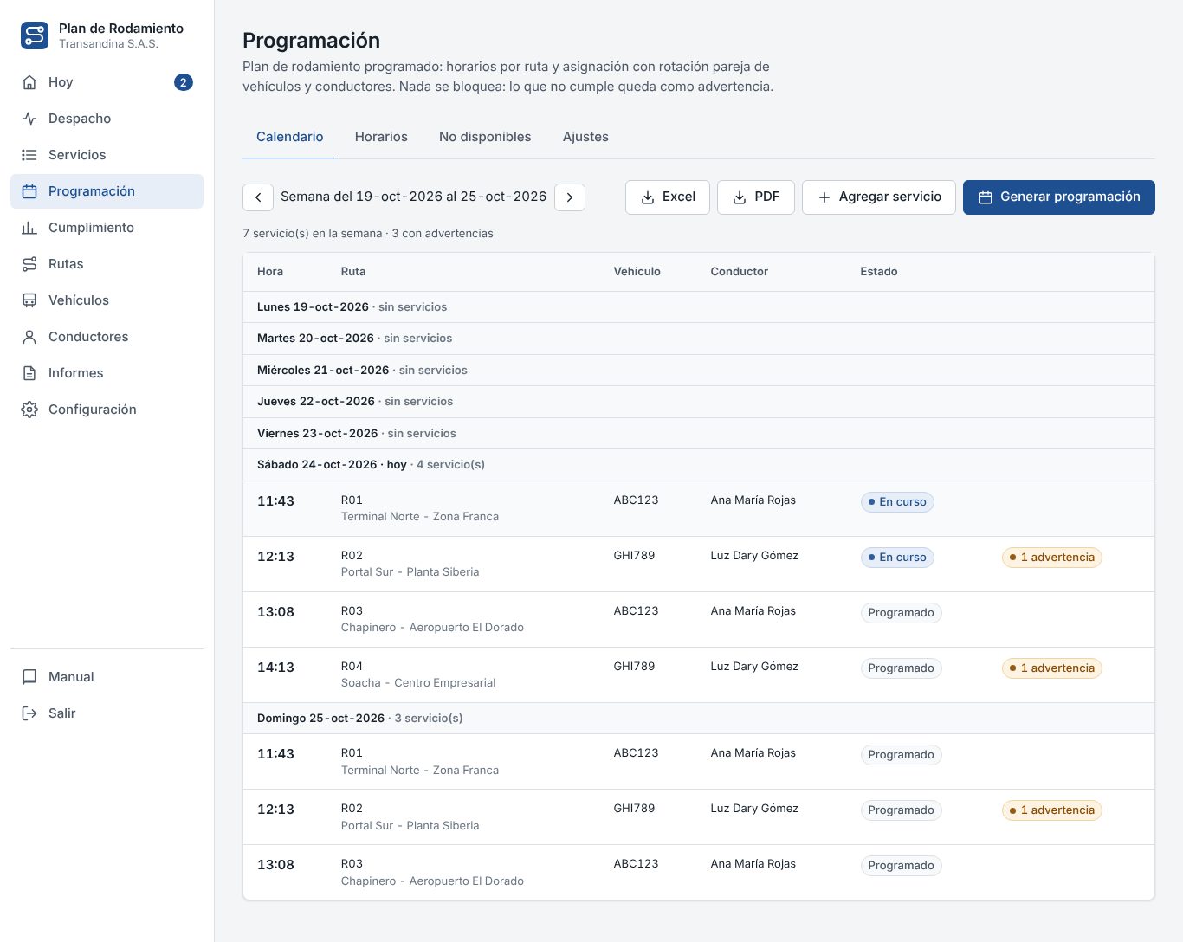Open Conductores in the sidebar
Image resolution: width=1183 pixels, height=942 pixels.
107,337
